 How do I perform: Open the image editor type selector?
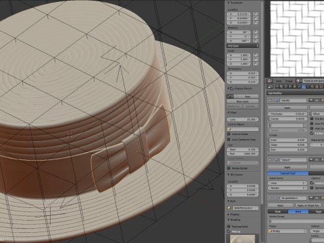pos(270,81)
